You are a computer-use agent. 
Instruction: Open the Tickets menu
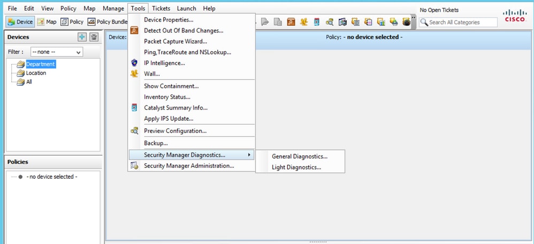162,9
